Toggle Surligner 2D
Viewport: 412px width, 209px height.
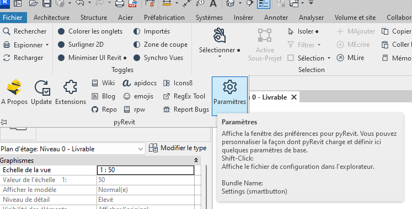[x=81, y=45]
